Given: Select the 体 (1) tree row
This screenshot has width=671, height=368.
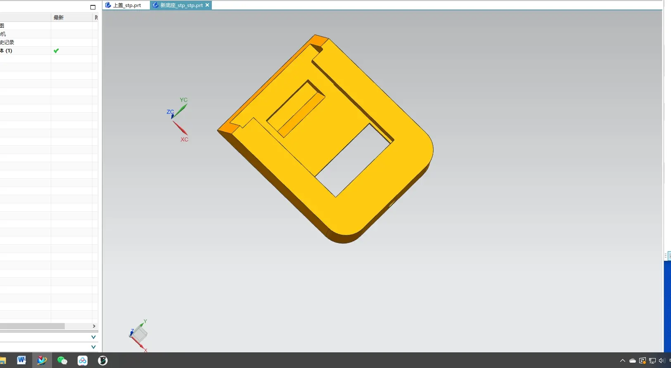Looking at the screenshot, I should 7,51.
